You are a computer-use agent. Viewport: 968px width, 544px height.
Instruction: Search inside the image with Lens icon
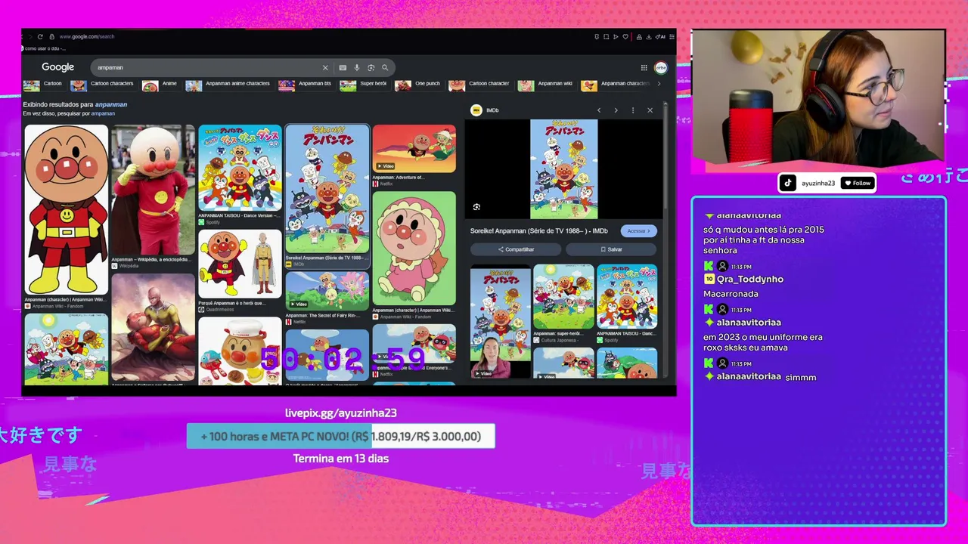coord(476,207)
